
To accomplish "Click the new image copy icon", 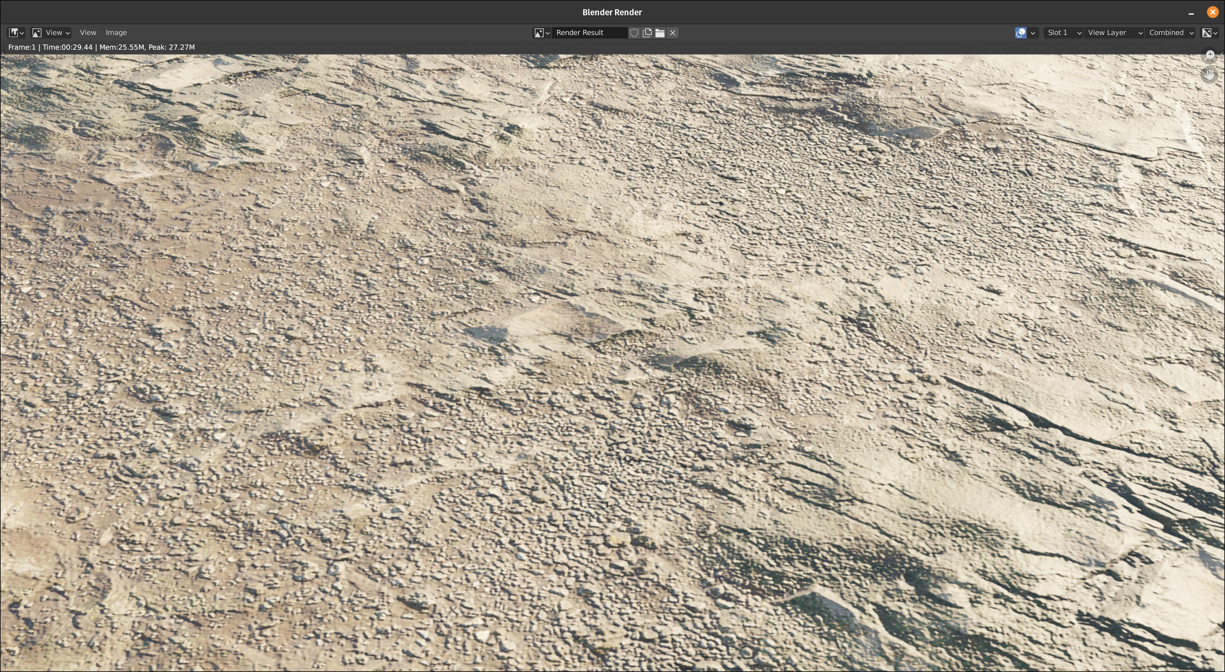I will 647,32.
